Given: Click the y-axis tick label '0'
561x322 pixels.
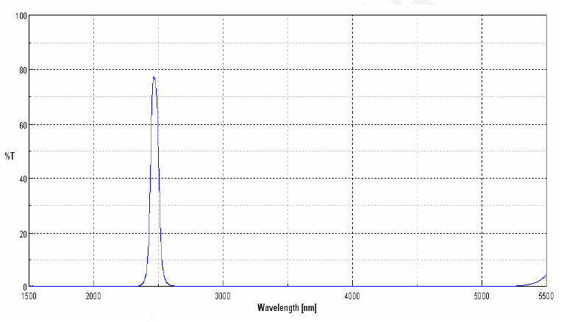Looking at the screenshot, I should (x=25, y=287).
